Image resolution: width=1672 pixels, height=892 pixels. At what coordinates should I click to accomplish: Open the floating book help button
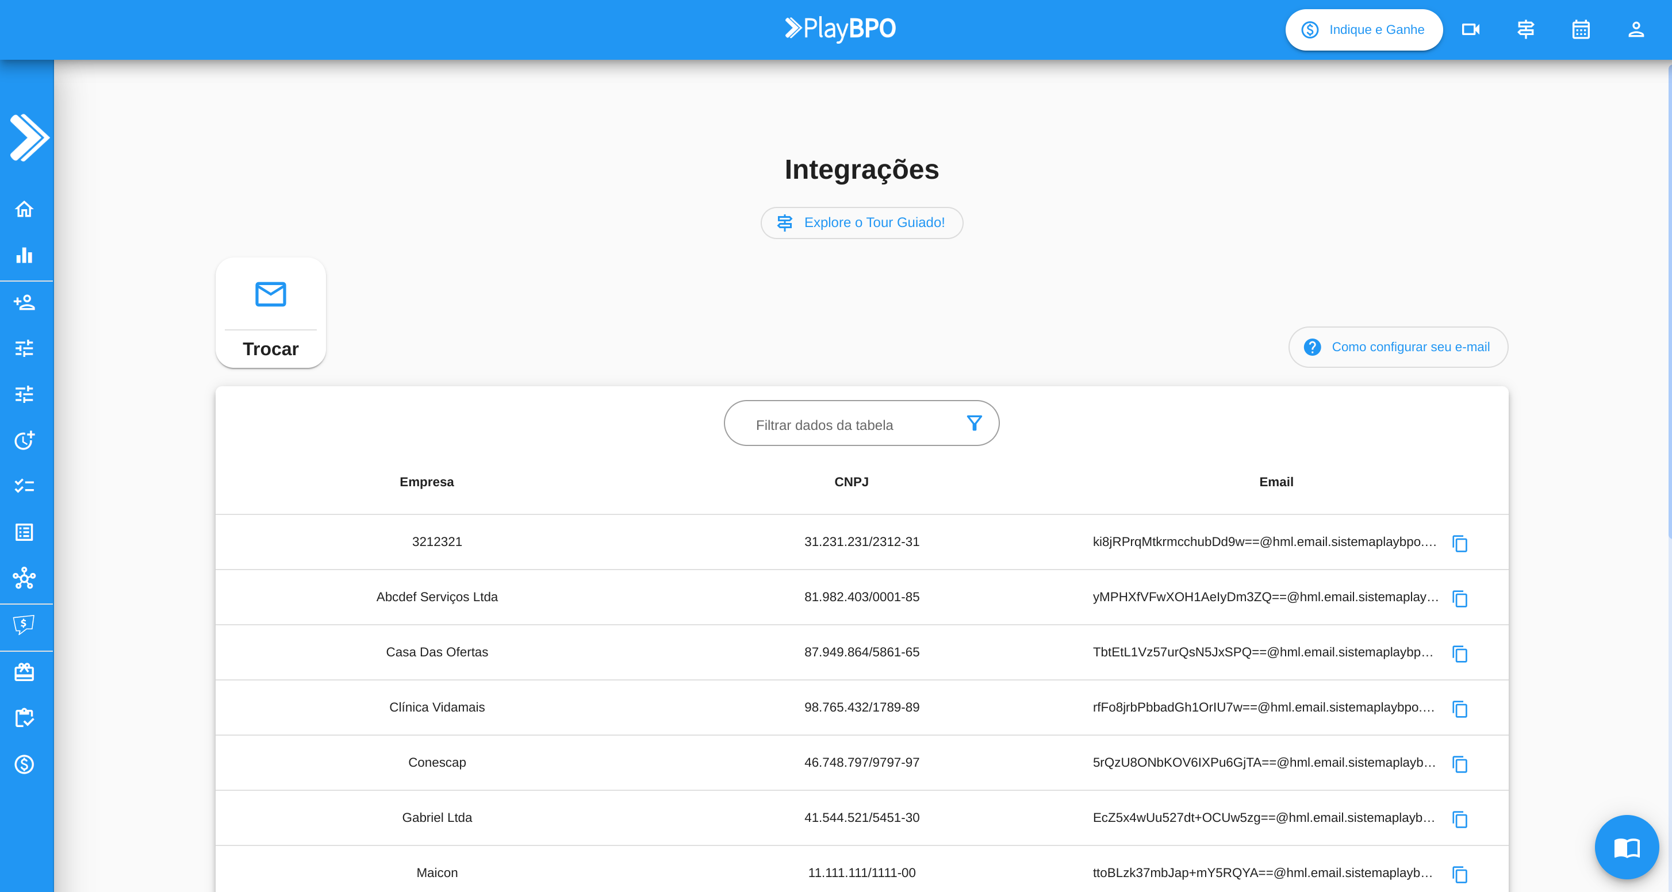[x=1627, y=847]
